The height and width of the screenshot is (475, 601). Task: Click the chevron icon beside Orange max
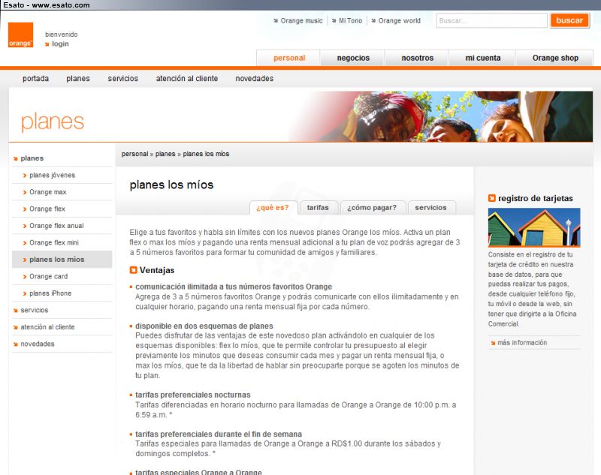pos(25,192)
